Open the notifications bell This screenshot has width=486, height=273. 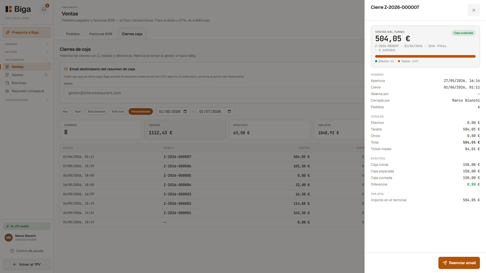click(x=44, y=9)
